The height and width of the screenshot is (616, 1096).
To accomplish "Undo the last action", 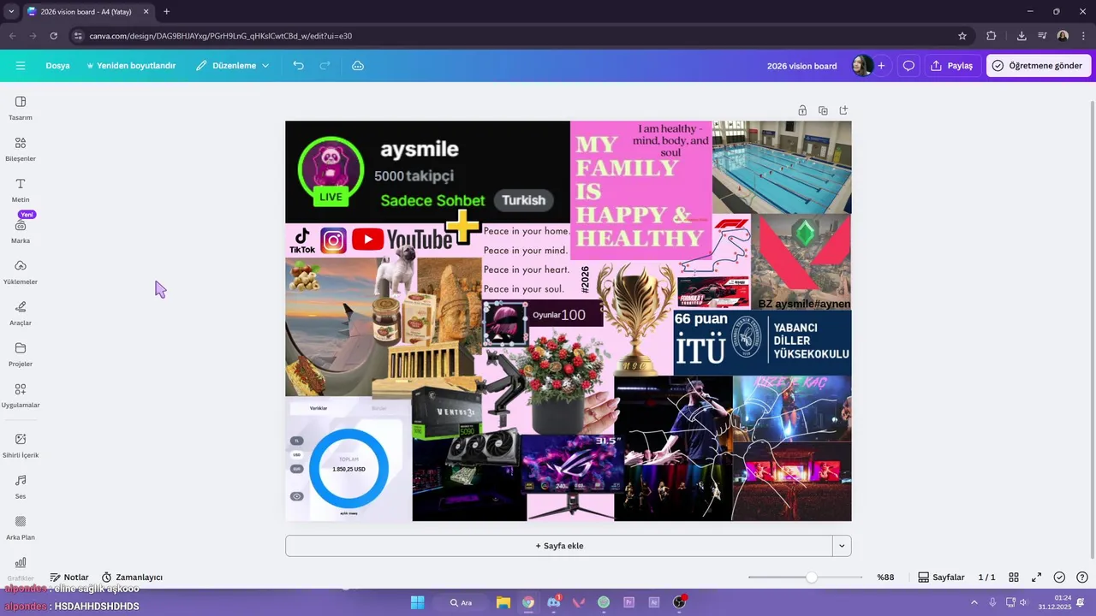I will pyautogui.click(x=298, y=66).
